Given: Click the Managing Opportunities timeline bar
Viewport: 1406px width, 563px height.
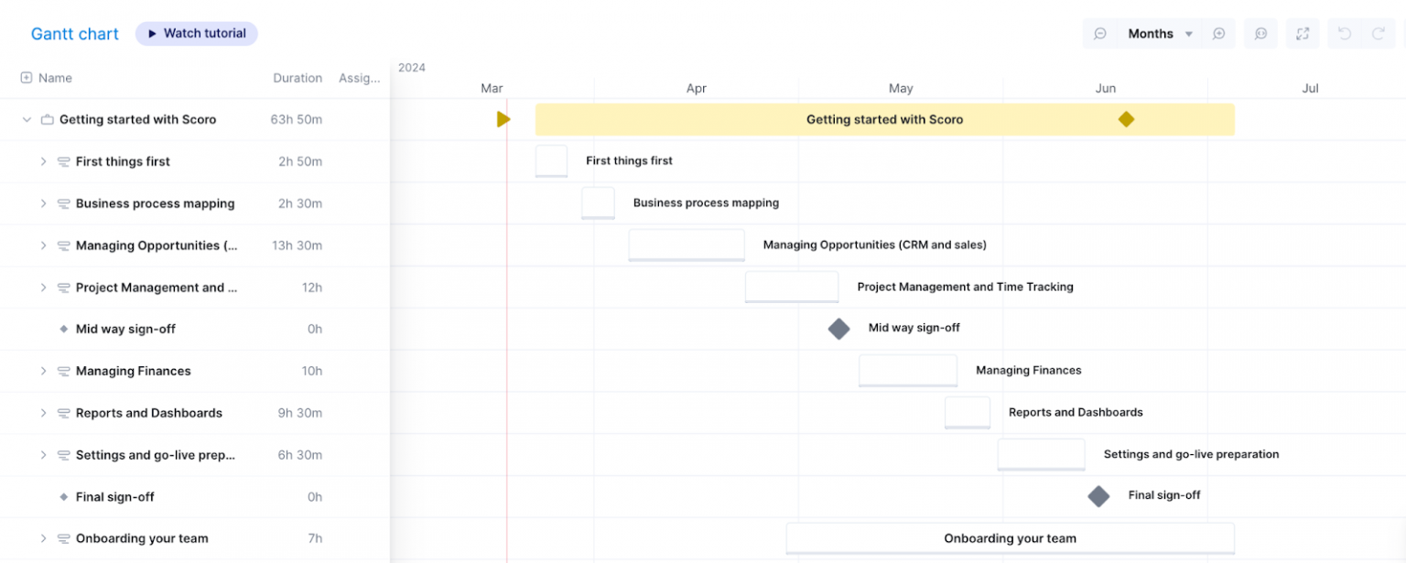Looking at the screenshot, I should click(x=687, y=245).
